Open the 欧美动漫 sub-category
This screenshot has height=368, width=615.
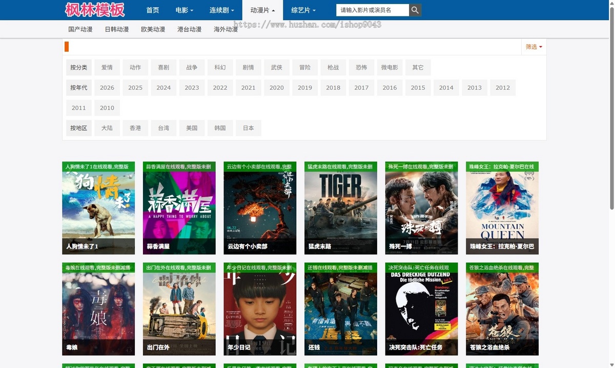[x=153, y=29]
